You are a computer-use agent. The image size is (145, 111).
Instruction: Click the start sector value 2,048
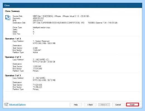pos(35,48)
